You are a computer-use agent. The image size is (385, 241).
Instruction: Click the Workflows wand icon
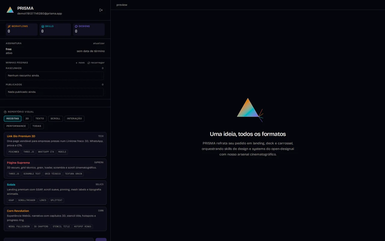coord(9,27)
